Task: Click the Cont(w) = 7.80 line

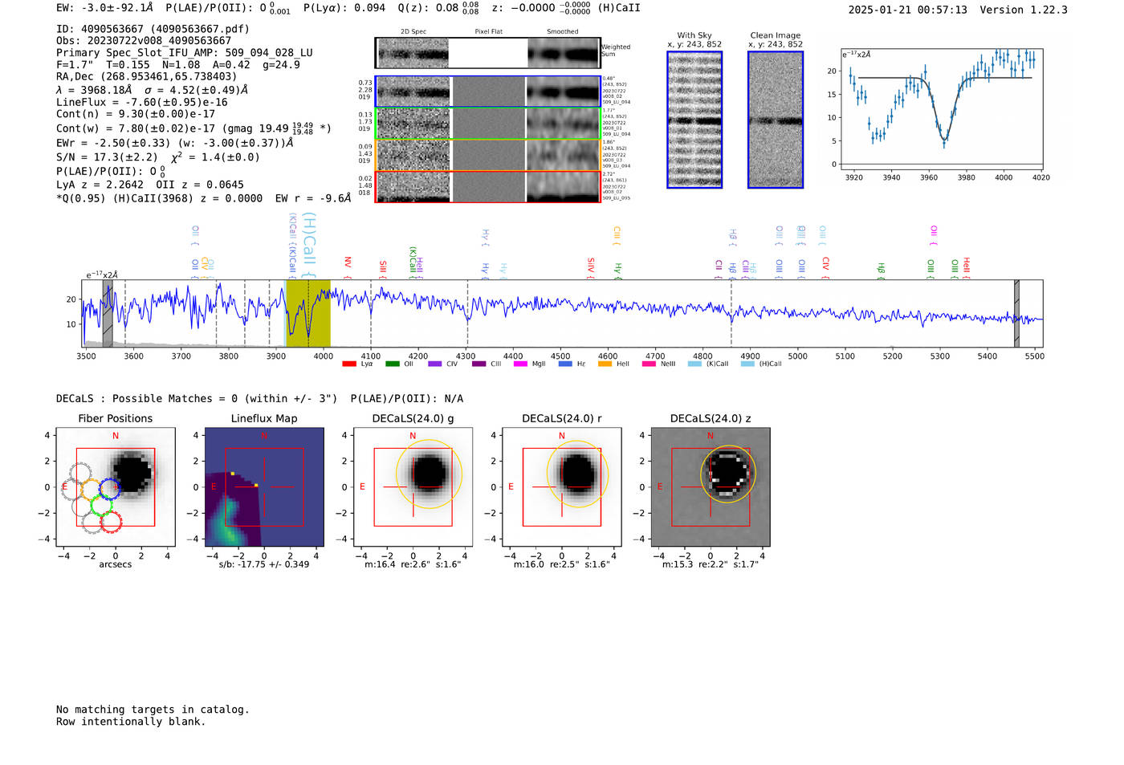Action: (194, 128)
